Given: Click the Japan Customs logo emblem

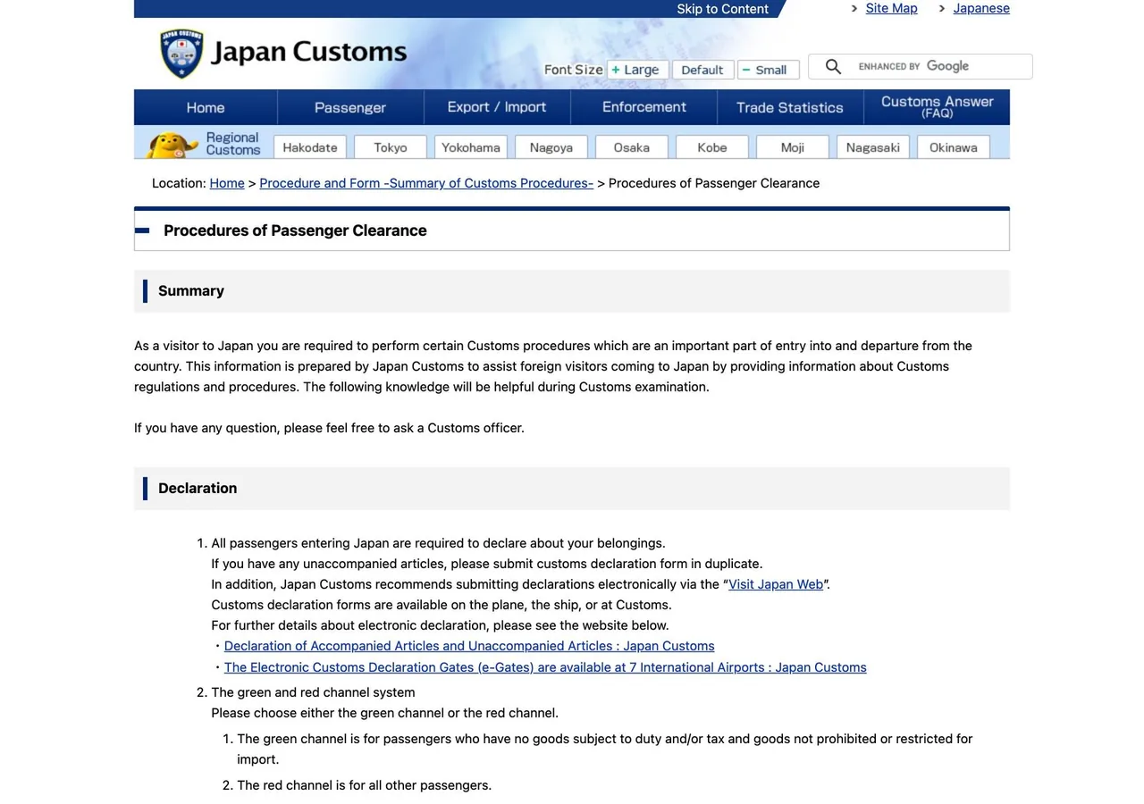Looking at the screenshot, I should [181, 54].
